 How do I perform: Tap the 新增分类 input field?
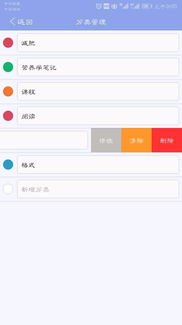tap(98, 189)
